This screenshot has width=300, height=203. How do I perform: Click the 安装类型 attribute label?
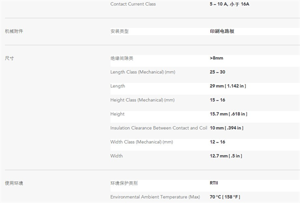pyautogui.click(x=119, y=31)
